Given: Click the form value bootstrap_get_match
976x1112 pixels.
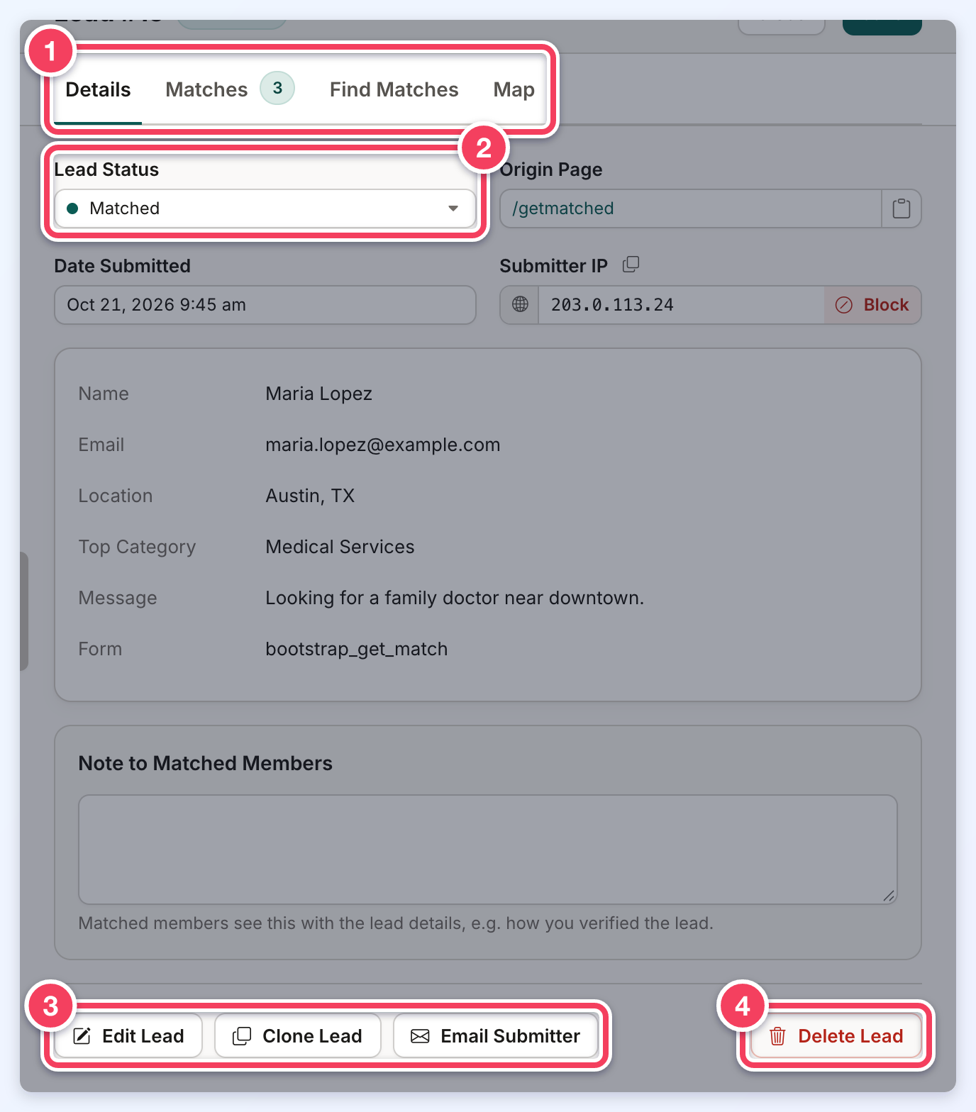Looking at the screenshot, I should [357, 649].
